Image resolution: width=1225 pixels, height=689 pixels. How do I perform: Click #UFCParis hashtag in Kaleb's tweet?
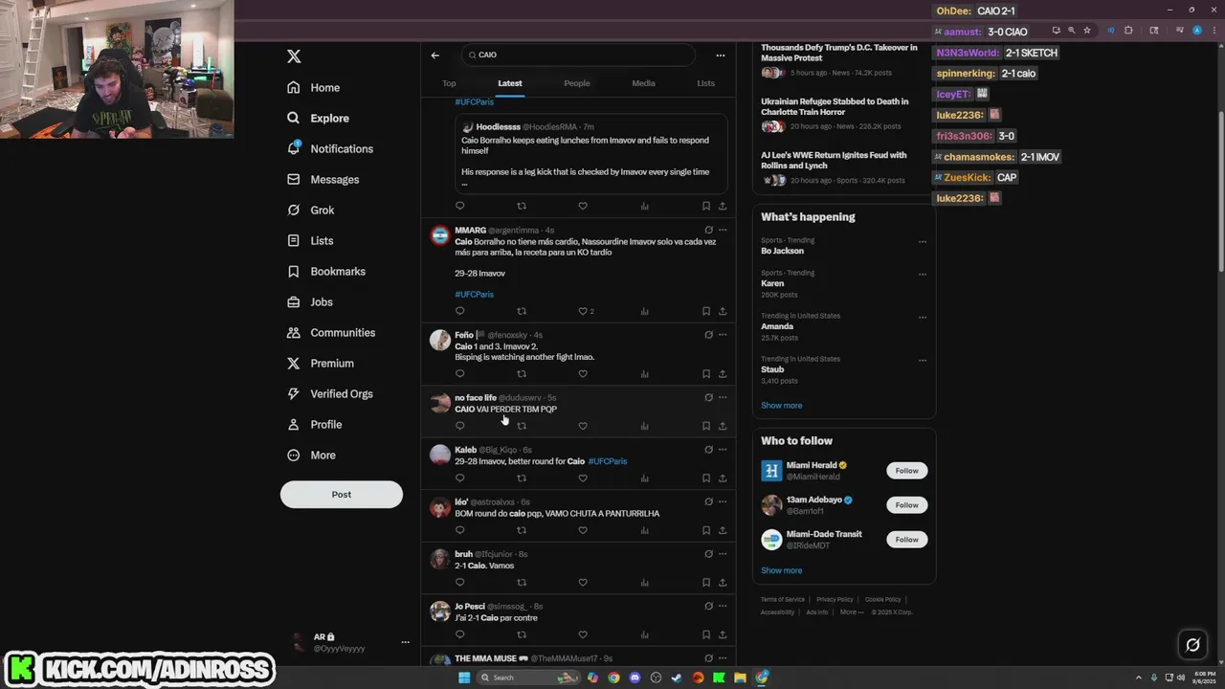(608, 461)
